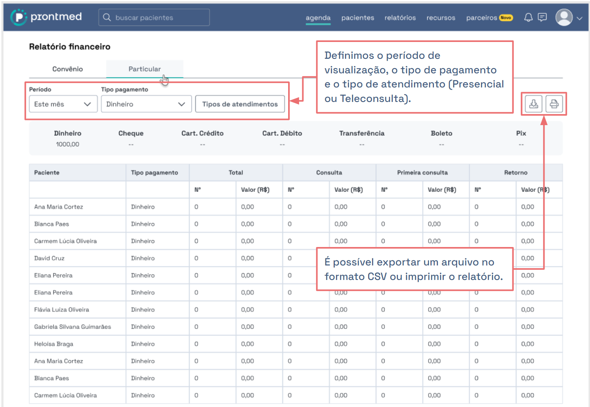Screen dimensions: 590x407
Task: Select the Particular tab
Action: point(144,69)
